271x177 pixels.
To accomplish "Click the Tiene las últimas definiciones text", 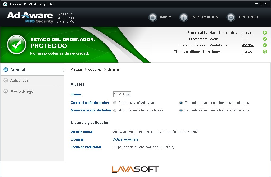I will pos(197,52).
